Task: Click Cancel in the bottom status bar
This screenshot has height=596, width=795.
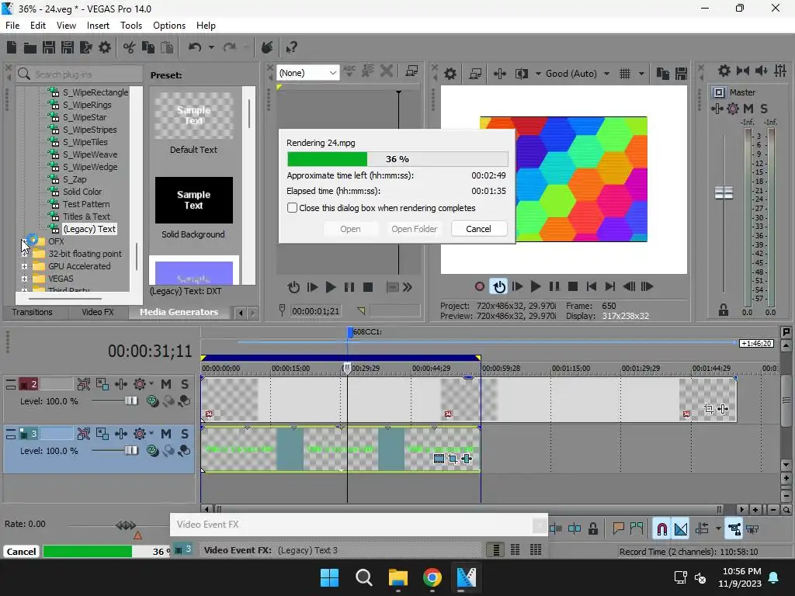Action: (x=21, y=552)
